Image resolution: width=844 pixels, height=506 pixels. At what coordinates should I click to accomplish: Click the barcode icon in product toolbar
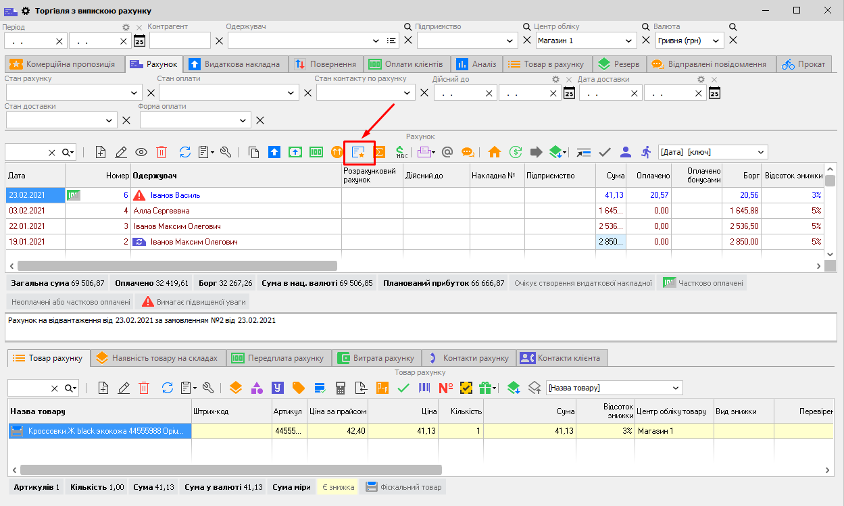point(424,388)
